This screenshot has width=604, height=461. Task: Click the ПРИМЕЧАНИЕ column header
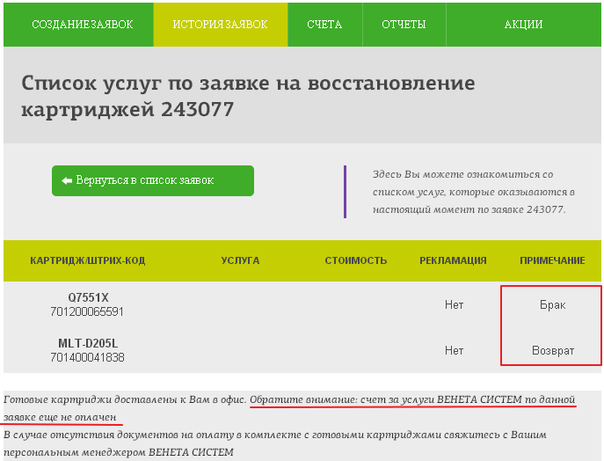(x=552, y=261)
